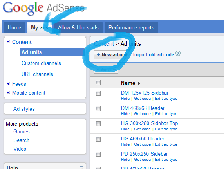Click the Name column sort arrow
Viewport: 224px width, 169px height.
point(138,83)
